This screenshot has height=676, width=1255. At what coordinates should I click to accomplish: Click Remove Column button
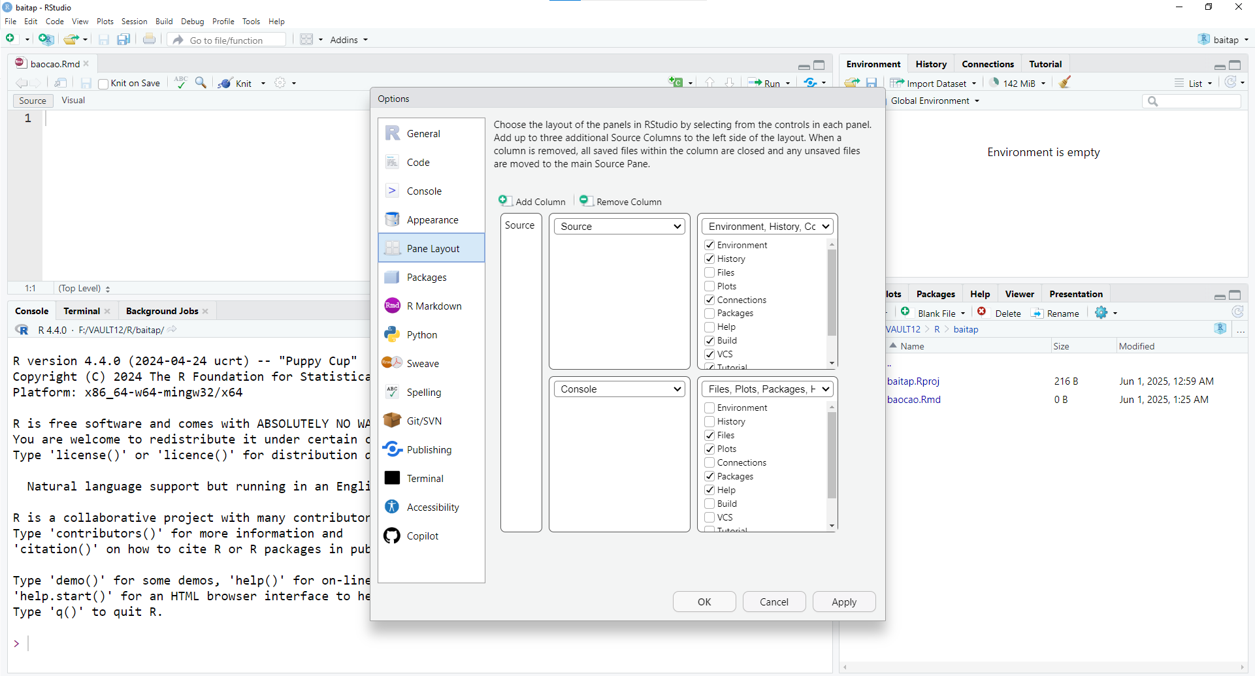point(621,201)
